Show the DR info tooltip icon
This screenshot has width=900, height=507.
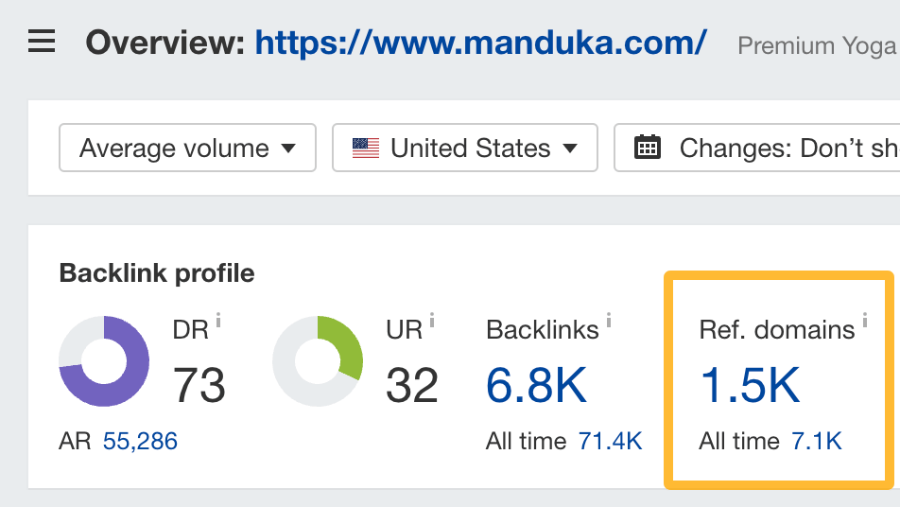[218, 322]
